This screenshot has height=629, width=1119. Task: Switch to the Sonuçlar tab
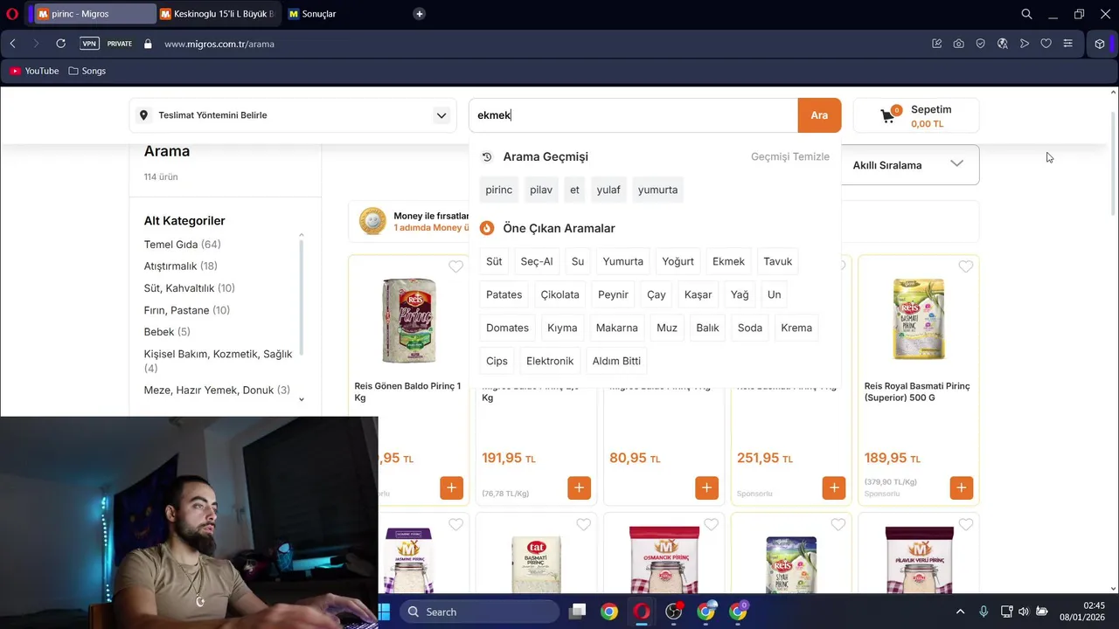pyautogui.click(x=318, y=14)
